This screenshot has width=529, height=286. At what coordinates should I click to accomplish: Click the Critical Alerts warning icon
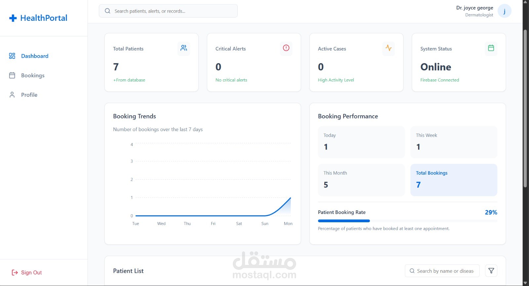(x=286, y=48)
